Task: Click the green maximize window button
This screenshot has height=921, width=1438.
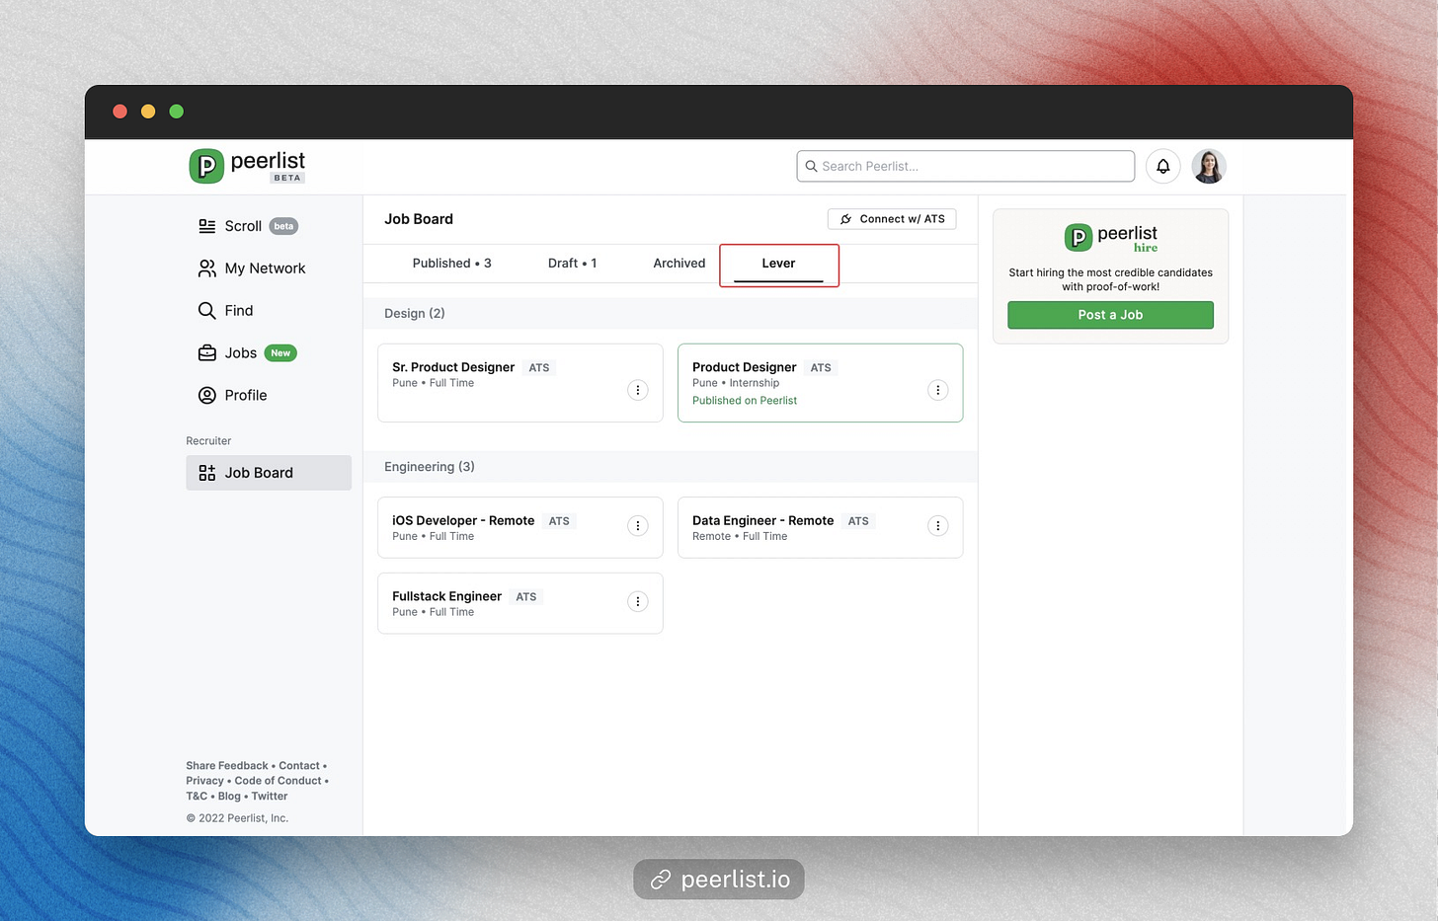Action: click(x=177, y=112)
